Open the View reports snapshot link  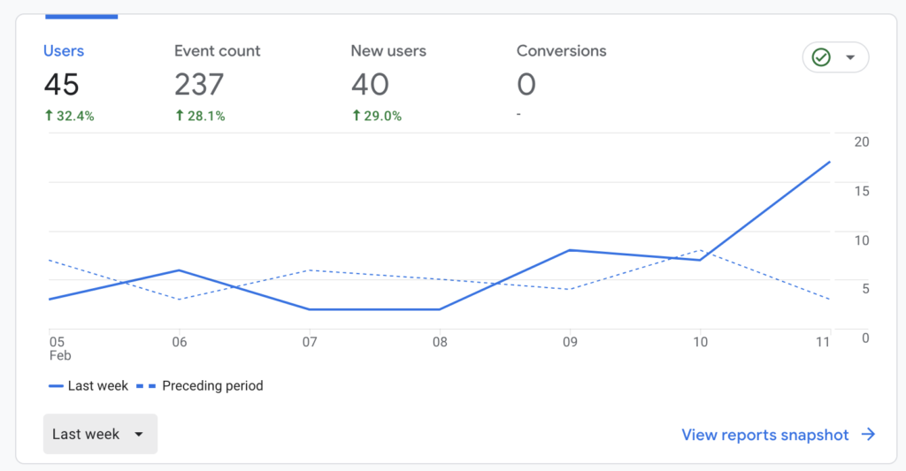point(764,435)
